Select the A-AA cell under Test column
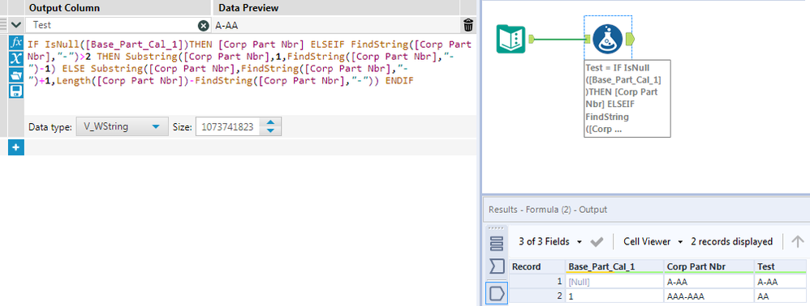This screenshot has width=810, height=306. pyautogui.click(x=779, y=281)
